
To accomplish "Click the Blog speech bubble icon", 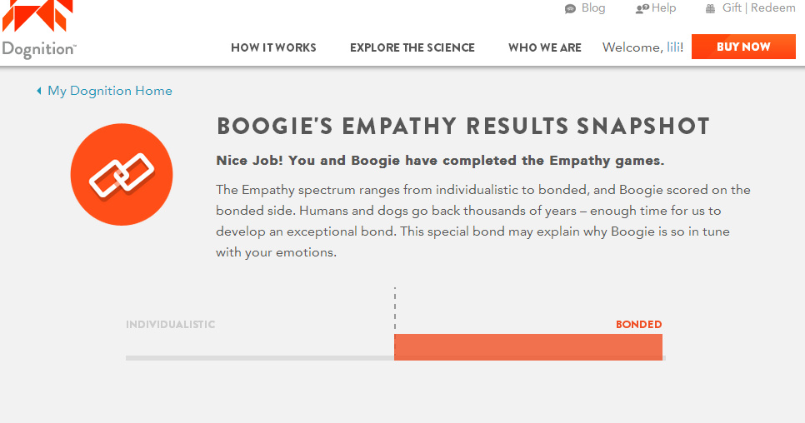I will 570,9.
